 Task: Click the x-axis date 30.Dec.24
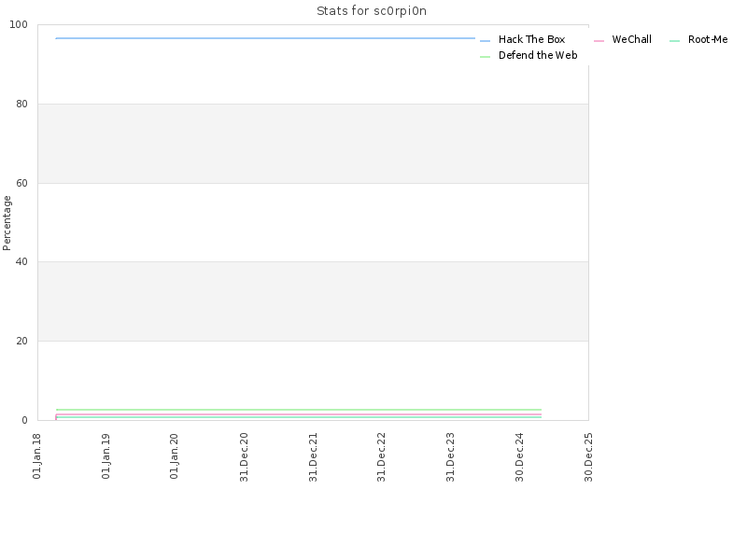click(x=520, y=457)
